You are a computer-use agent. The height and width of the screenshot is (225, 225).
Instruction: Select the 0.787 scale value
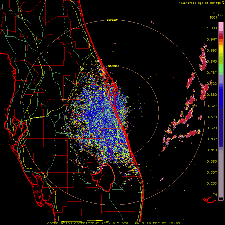tap(212, 72)
